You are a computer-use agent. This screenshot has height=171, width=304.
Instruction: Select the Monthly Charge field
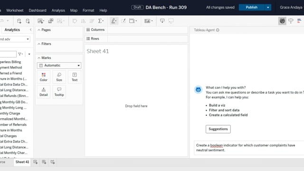[10, 113]
